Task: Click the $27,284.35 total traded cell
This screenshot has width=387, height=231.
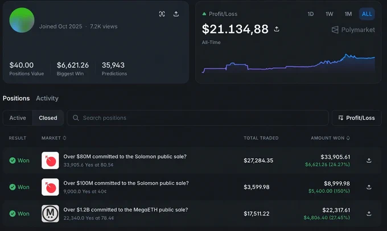Action: (x=258, y=160)
